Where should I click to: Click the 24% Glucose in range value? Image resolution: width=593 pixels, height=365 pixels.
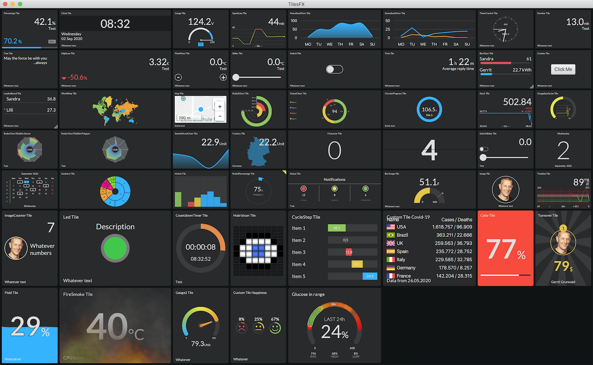click(334, 332)
